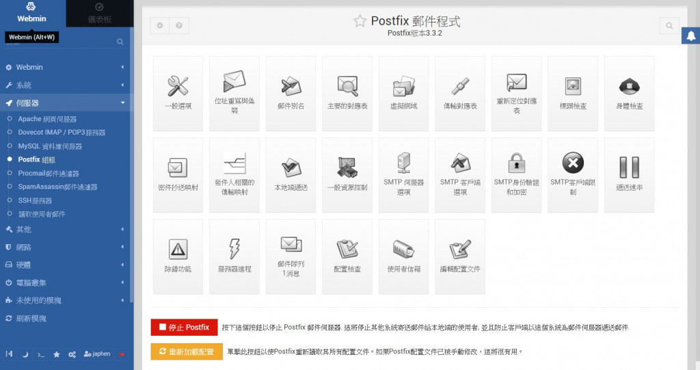Open favorites star in sidebar footer
This screenshot has height=370, width=700.
(x=56, y=354)
